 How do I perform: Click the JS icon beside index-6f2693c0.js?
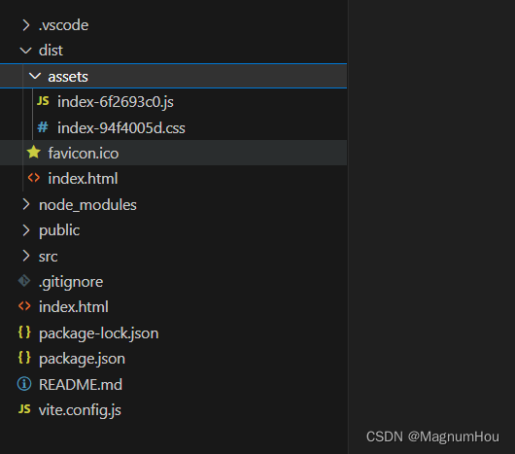point(43,101)
